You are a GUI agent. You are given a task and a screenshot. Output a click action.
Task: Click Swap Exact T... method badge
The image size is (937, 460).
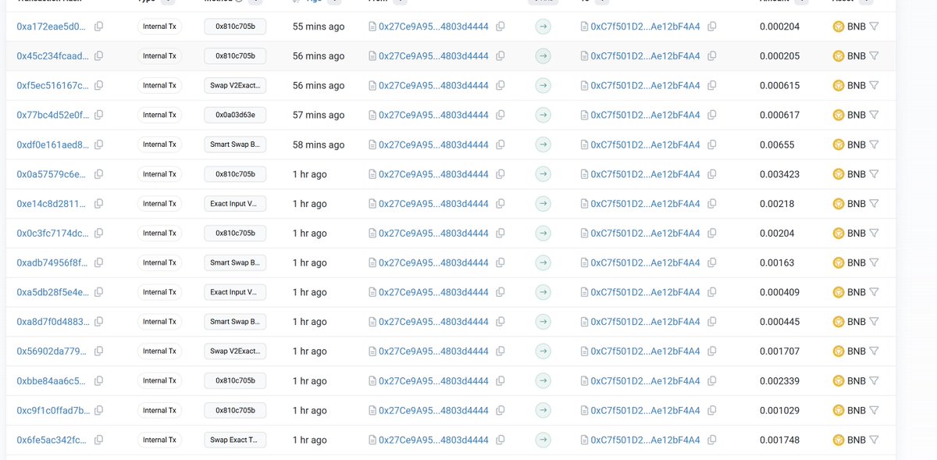pyautogui.click(x=235, y=440)
